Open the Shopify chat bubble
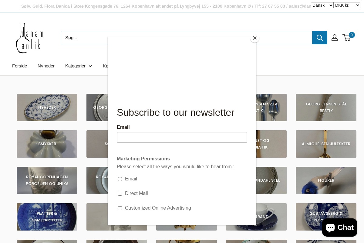 pyautogui.click(x=339, y=227)
